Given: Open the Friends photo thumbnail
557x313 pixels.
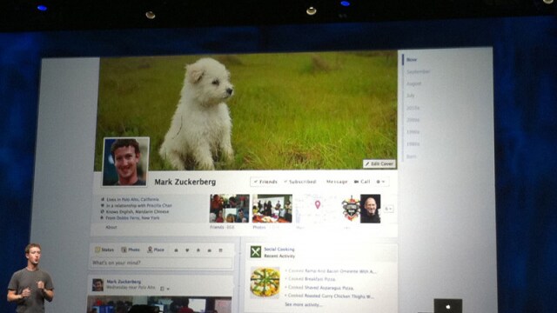Looking at the screenshot, I should coord(230,209).
